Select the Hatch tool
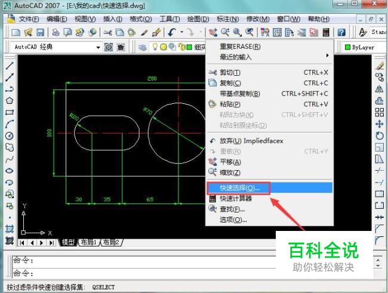 [10, 229]
